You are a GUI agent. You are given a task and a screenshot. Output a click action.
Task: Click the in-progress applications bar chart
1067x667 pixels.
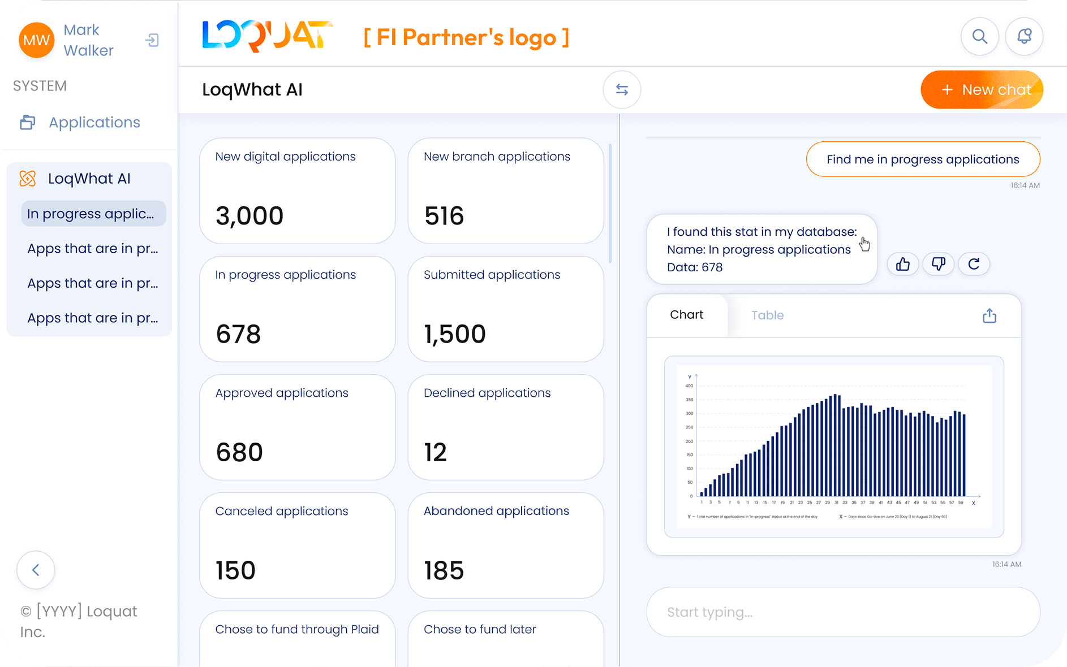coord(834,447)
